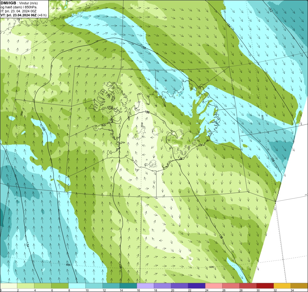
Task: Click the legend tick label '32'
Action: coord(275,290)
